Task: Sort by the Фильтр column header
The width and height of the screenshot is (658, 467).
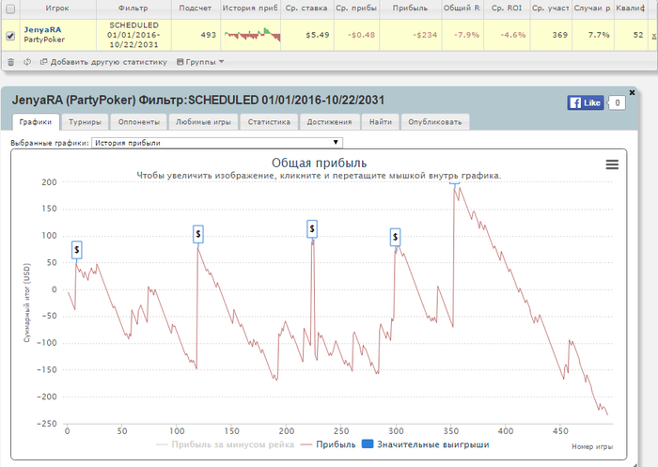Action: point(133,8)
